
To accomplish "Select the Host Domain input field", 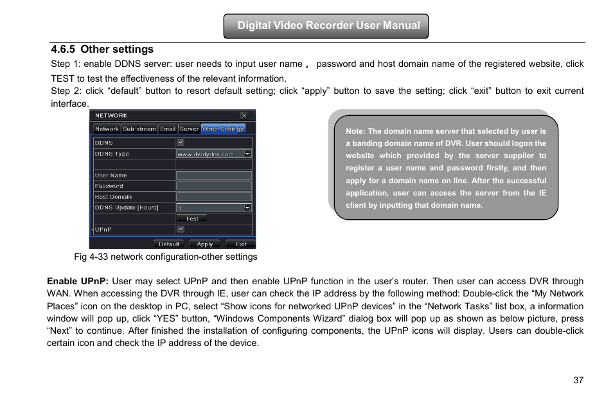I will pyautogui.click(x=213, y=197).
